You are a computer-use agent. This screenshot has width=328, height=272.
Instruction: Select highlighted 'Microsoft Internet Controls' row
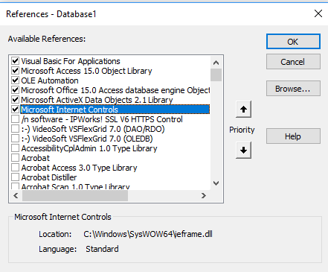click(x=115, y=110)
